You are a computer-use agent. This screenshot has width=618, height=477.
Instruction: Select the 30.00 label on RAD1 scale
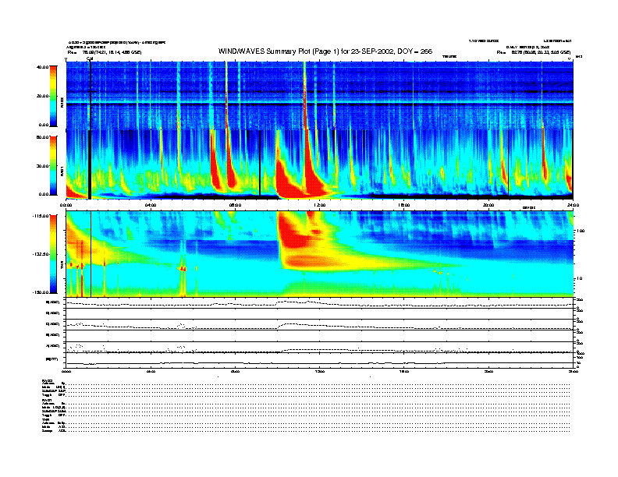tap(43, 166)
